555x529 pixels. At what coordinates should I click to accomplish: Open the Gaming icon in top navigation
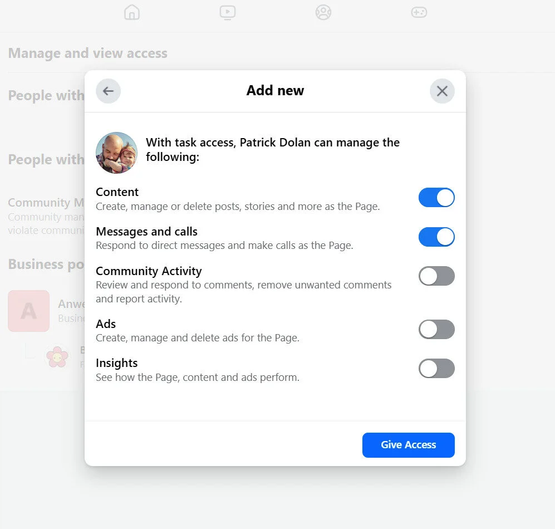click(x=419, y=12)
